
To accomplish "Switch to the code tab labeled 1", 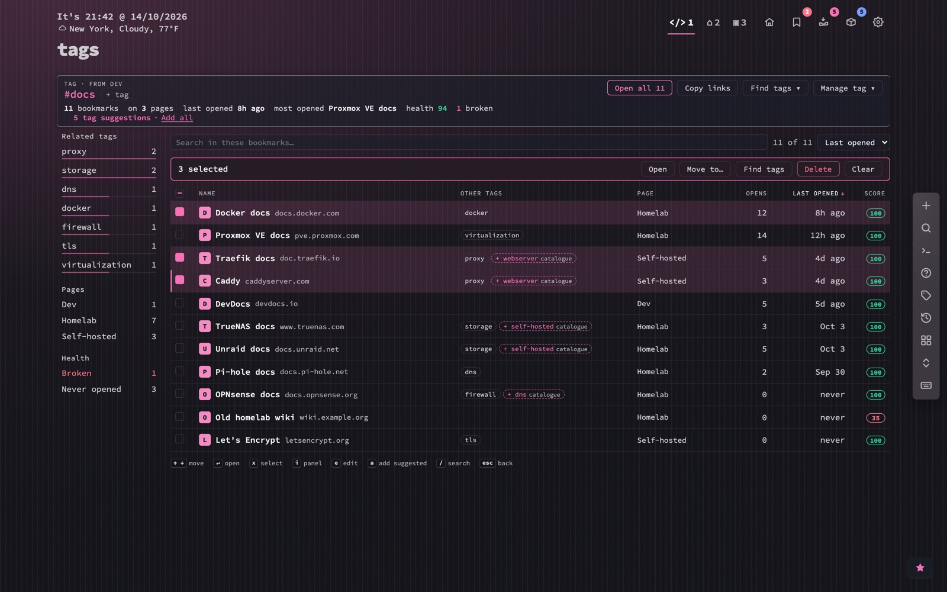I will click(681, 22).
